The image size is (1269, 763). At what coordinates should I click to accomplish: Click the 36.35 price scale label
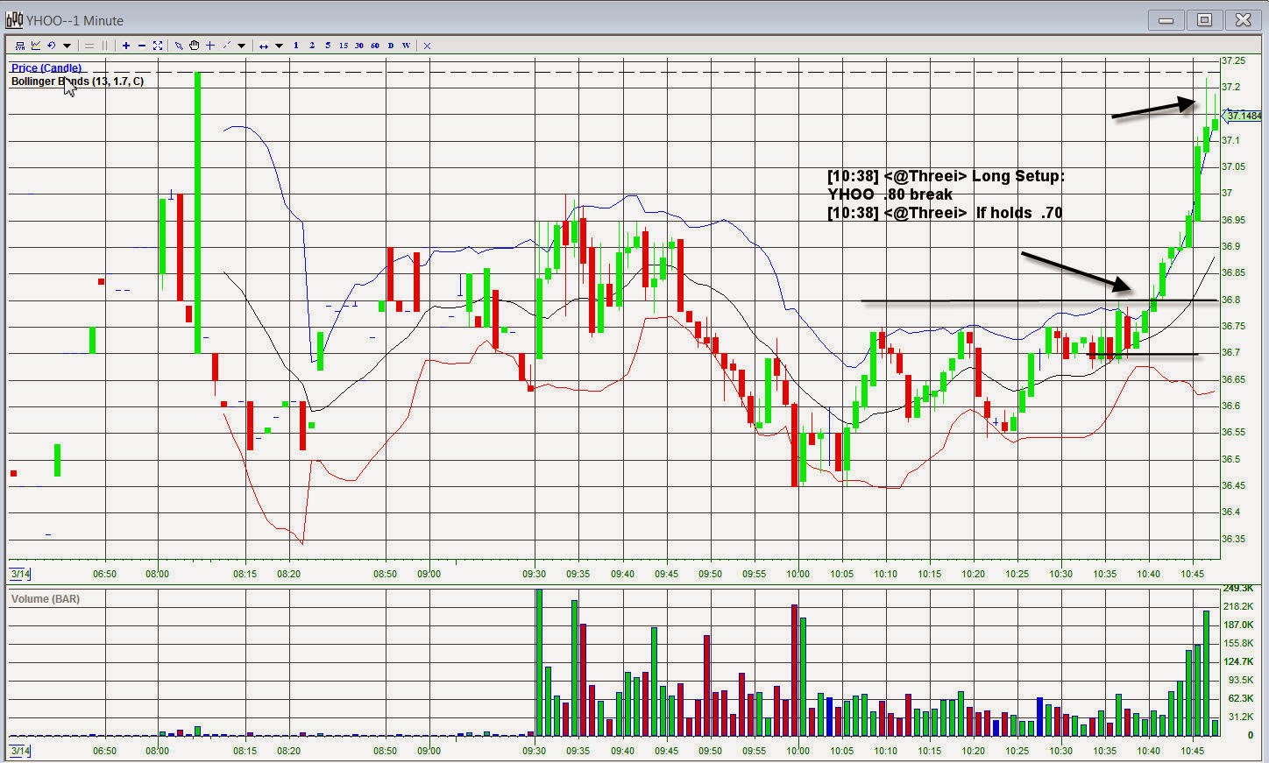(x=1233, y=539)
